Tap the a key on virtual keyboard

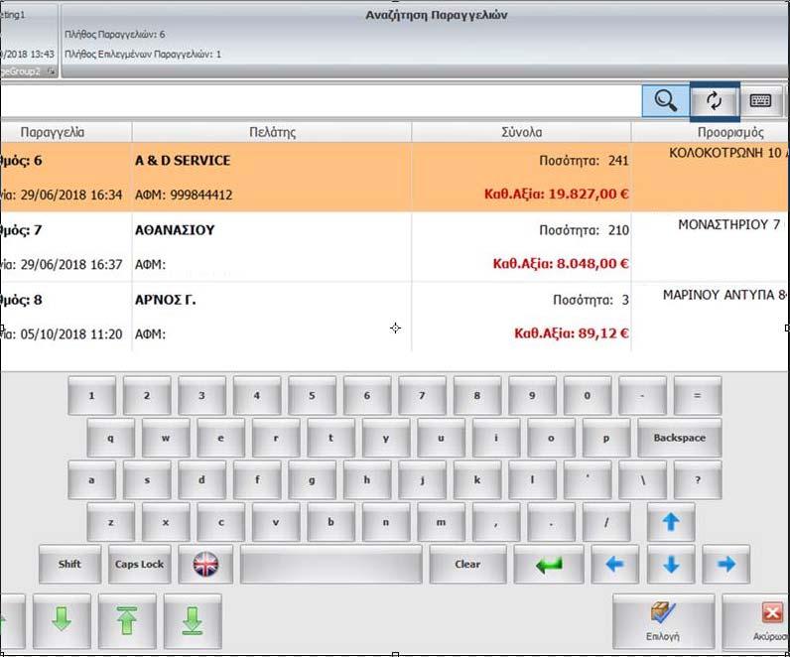91,479
